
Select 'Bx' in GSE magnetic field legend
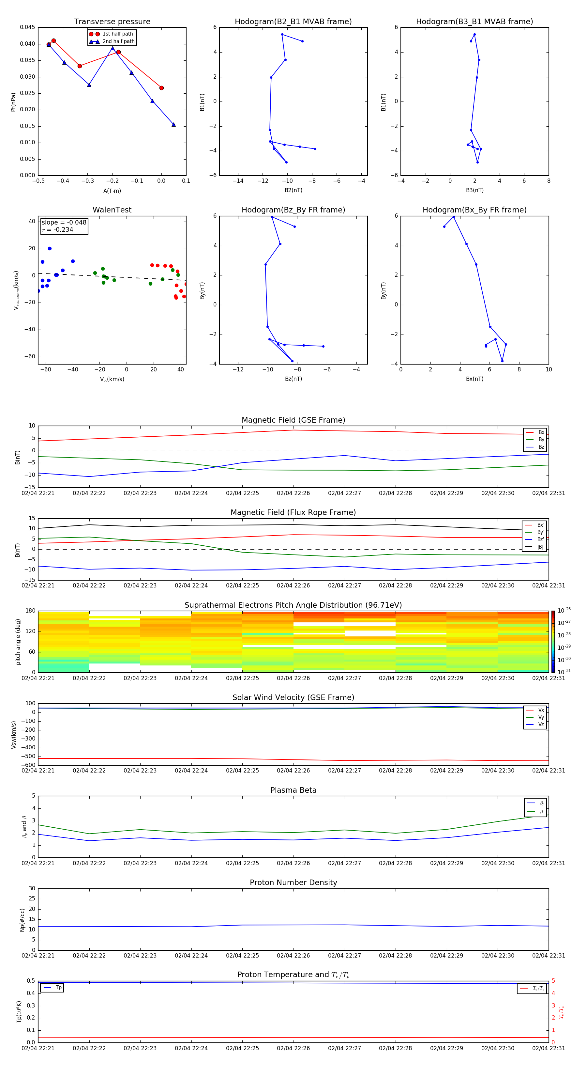click(535, 432)
